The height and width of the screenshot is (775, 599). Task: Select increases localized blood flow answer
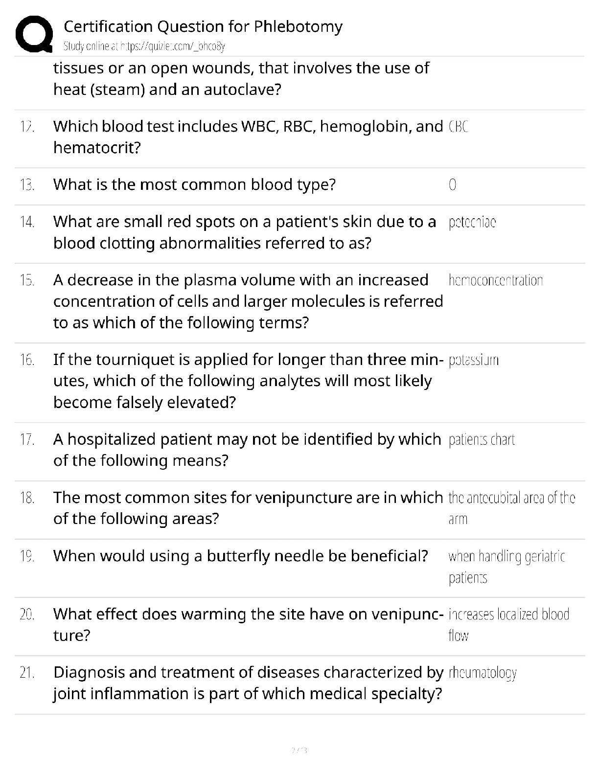(x=508, y=624)
